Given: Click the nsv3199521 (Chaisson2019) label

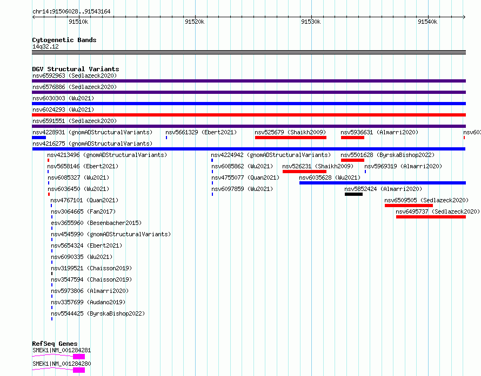Looking at the screenshot, I should click(91, 268).
